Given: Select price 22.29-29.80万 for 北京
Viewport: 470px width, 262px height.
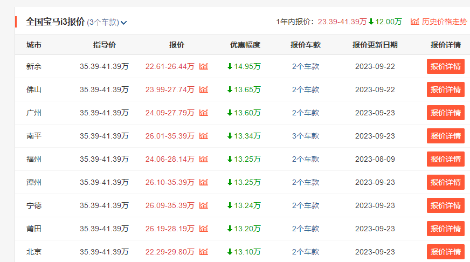Looking at the screenshot, I should [x=170, y=252].
